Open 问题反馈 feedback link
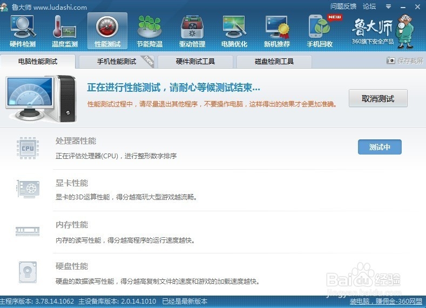The image size is (426, 308). pyautogui.click(x=343, y=6)
